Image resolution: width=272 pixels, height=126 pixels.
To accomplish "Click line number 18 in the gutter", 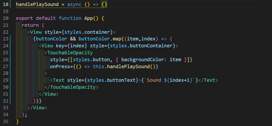I will coord(6,5).
